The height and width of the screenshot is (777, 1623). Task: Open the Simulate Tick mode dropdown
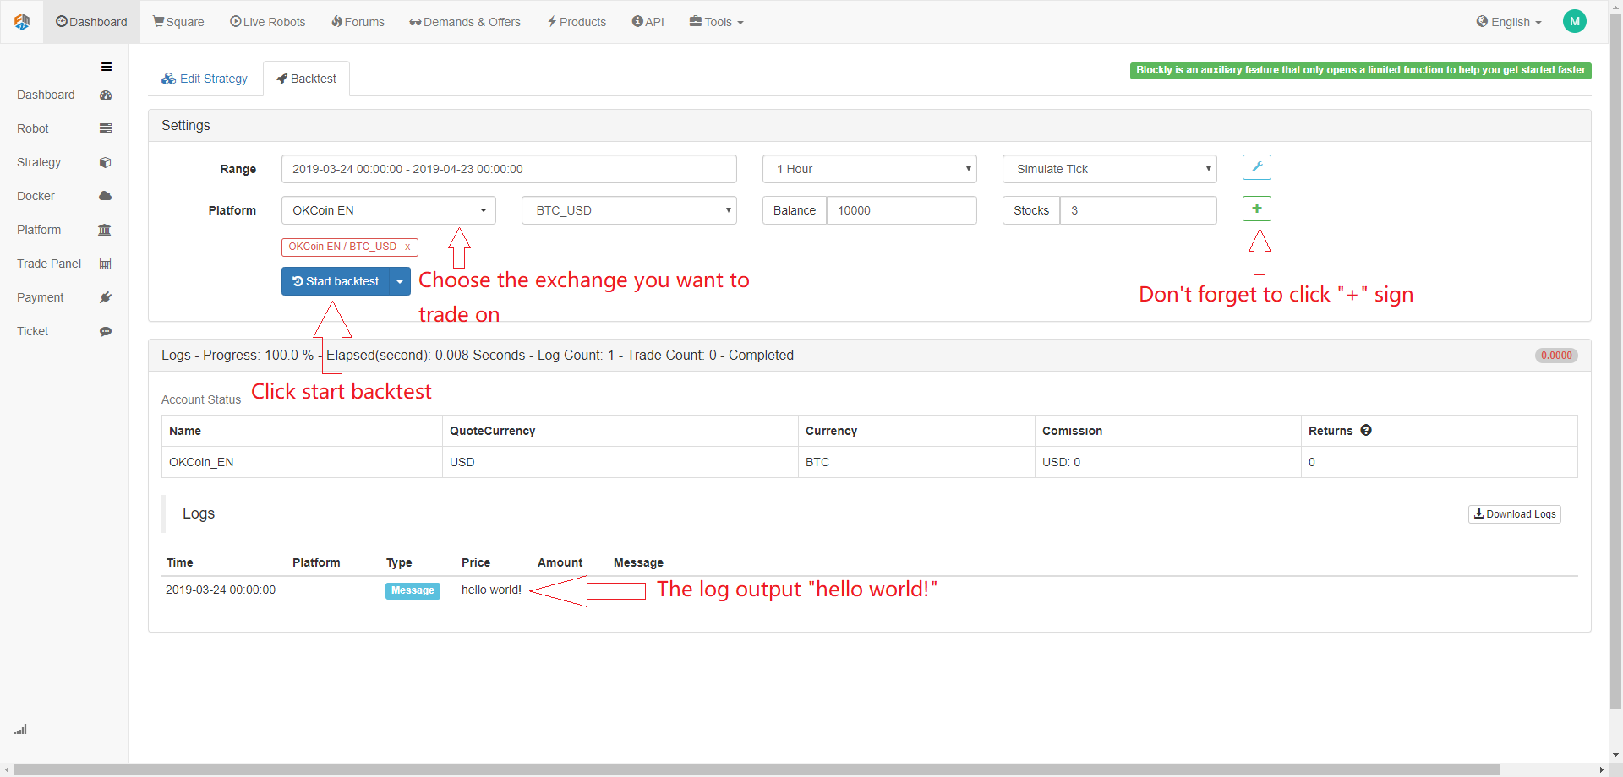1110,169
